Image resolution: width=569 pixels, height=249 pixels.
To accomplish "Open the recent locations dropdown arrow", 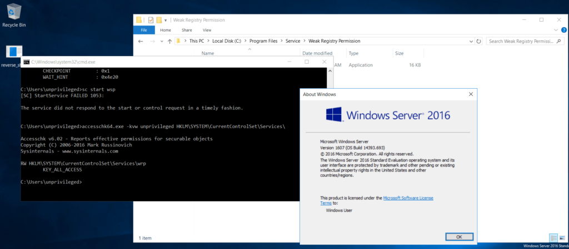I will coord(162,42).
